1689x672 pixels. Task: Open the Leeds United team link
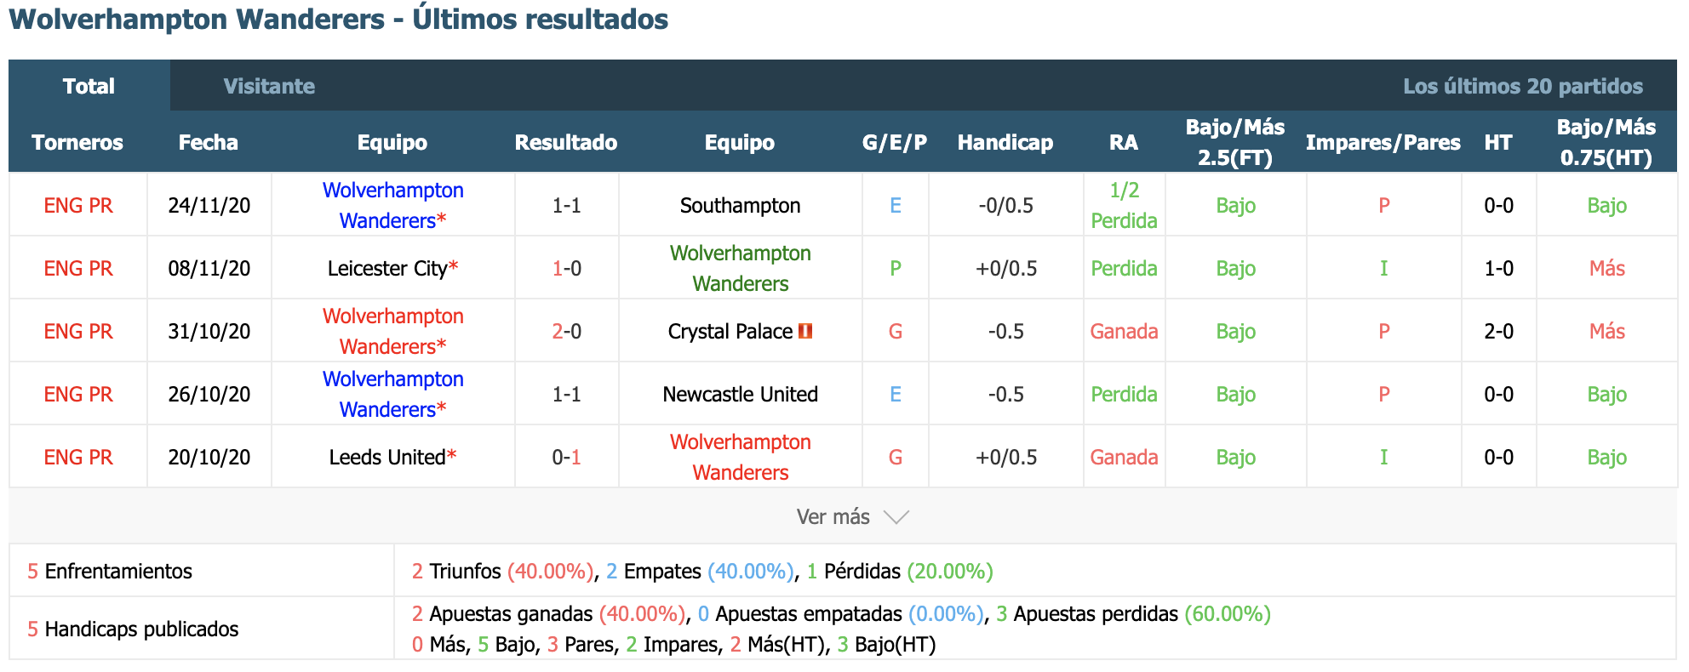(x=387, y=457)
